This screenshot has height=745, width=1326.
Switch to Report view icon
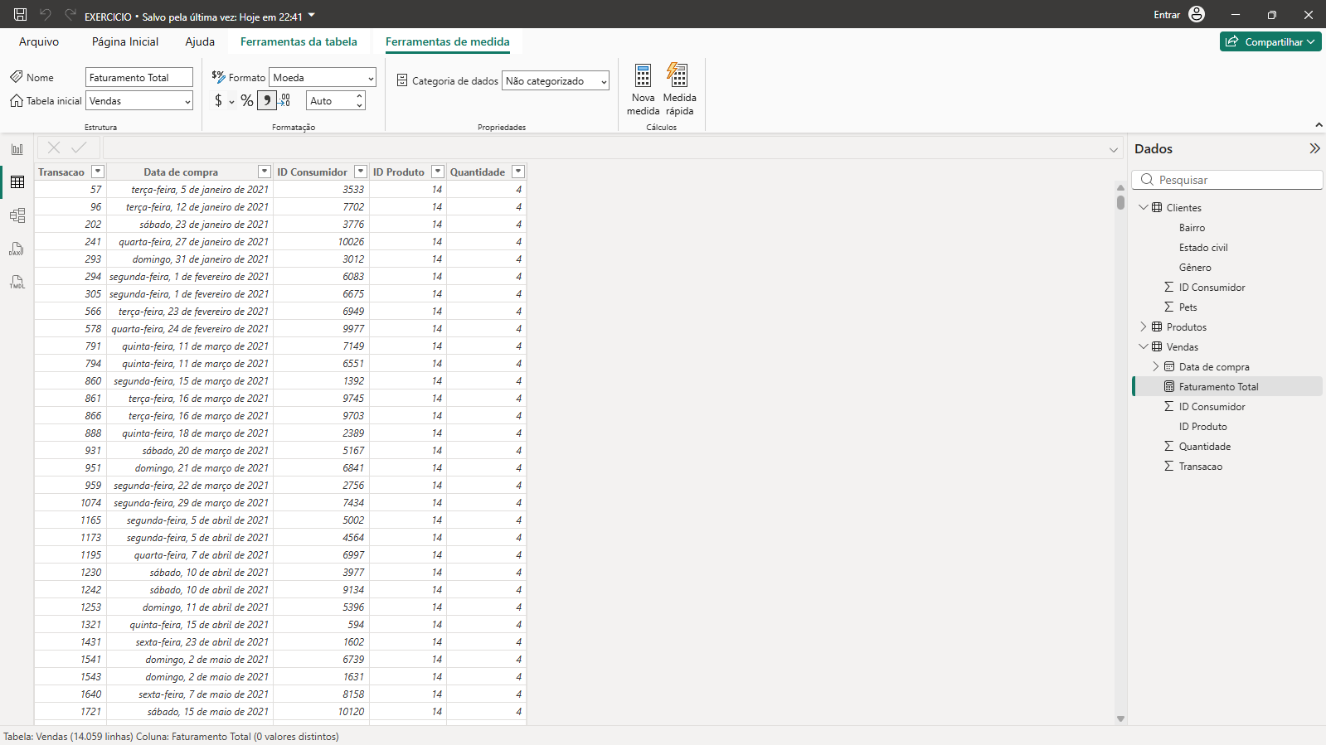click(17, 149)
